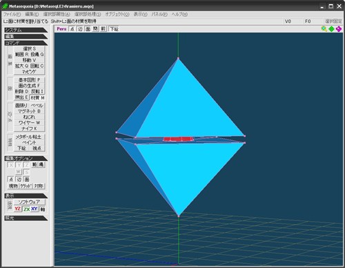
Task: Open the オブジェクト(O) menu
Action: pyautogui.click(x=117, y=15)
